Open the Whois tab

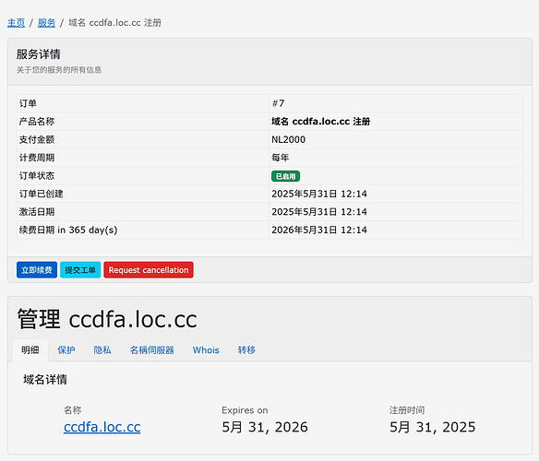[x=206, y=350]
